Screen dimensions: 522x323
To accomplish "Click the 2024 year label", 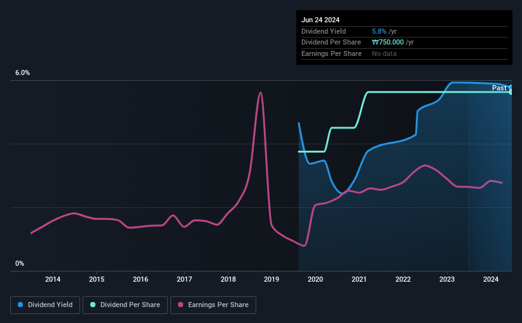I will (x=491, y=279).
